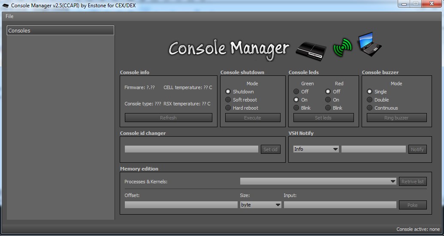
Task: Click the 'CELL temperature: ?? C' text
Action: pyautogui.click(x=188, y=88)
